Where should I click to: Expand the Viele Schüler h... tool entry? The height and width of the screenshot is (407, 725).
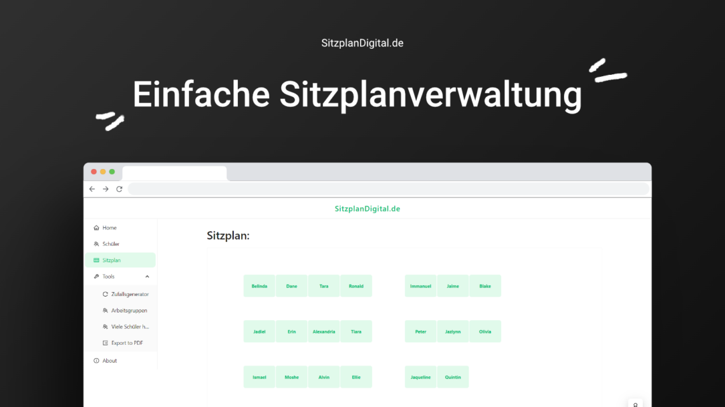125,326
